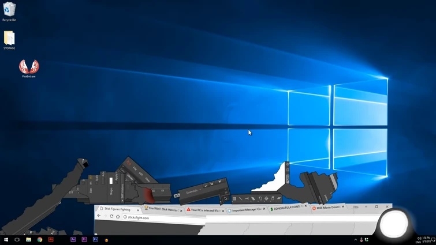Screen dimensions: 436x245
Task: Select the line tool on broken toolbar strip
Action: [x=241, y=199]
